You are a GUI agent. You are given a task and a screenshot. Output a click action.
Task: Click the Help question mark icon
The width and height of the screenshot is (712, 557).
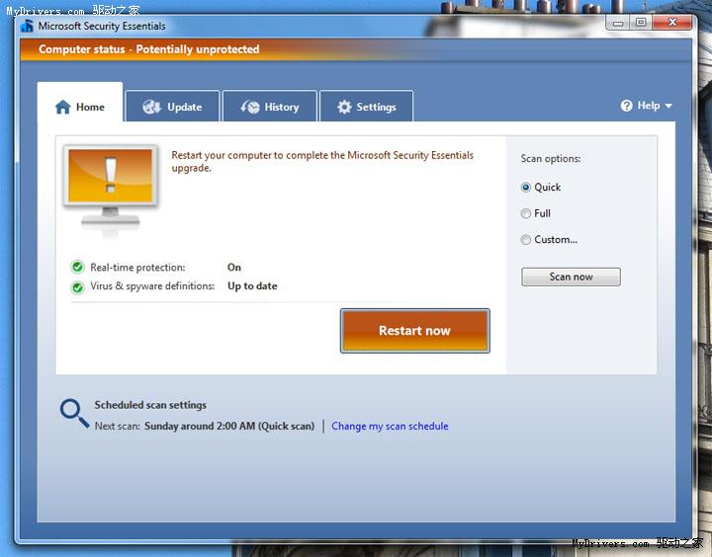[626, 106]
